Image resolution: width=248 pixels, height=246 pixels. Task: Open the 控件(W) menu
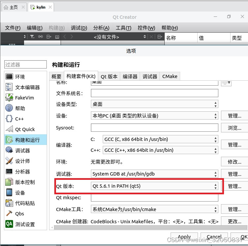coord(146,28)
